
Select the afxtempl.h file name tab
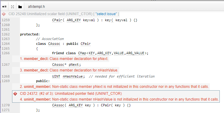coord(37,7)
